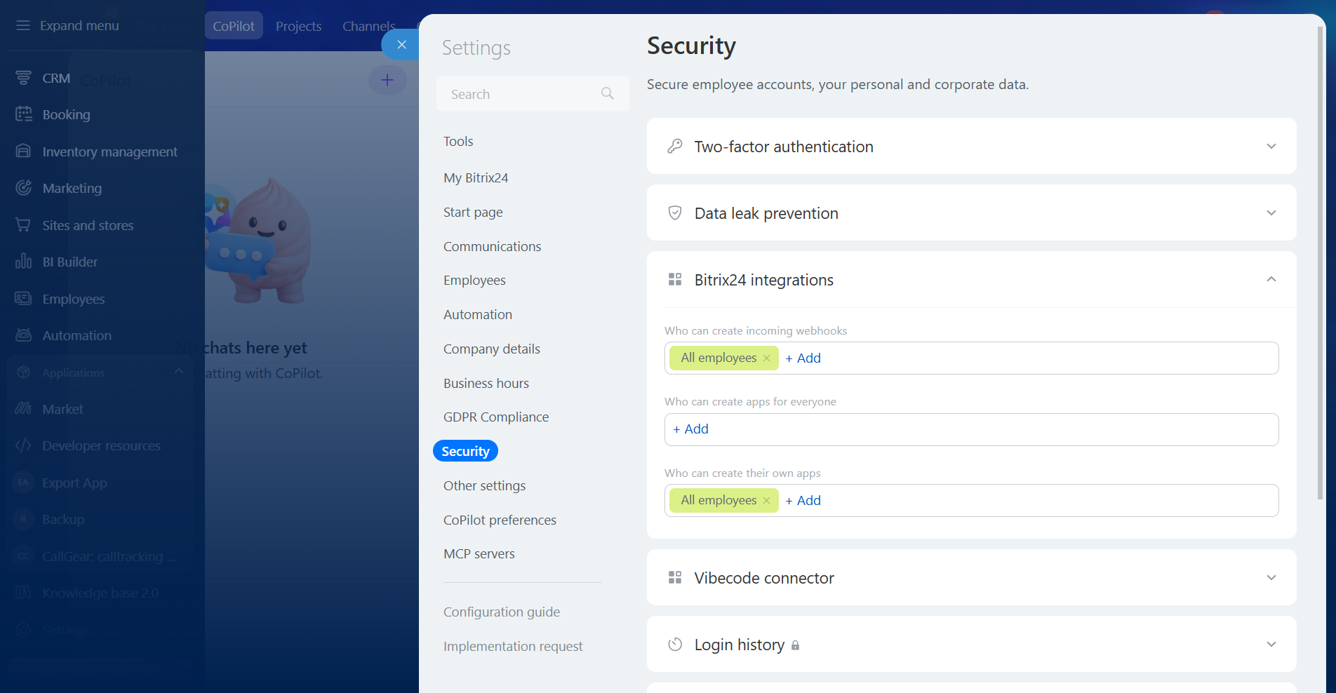Collapse the Applications group in sidebar
The width and height of the screenshot is (1336, 693).
(179, 372)
